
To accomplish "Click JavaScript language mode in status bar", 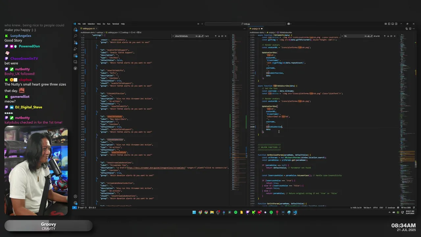I will [390, 208].
